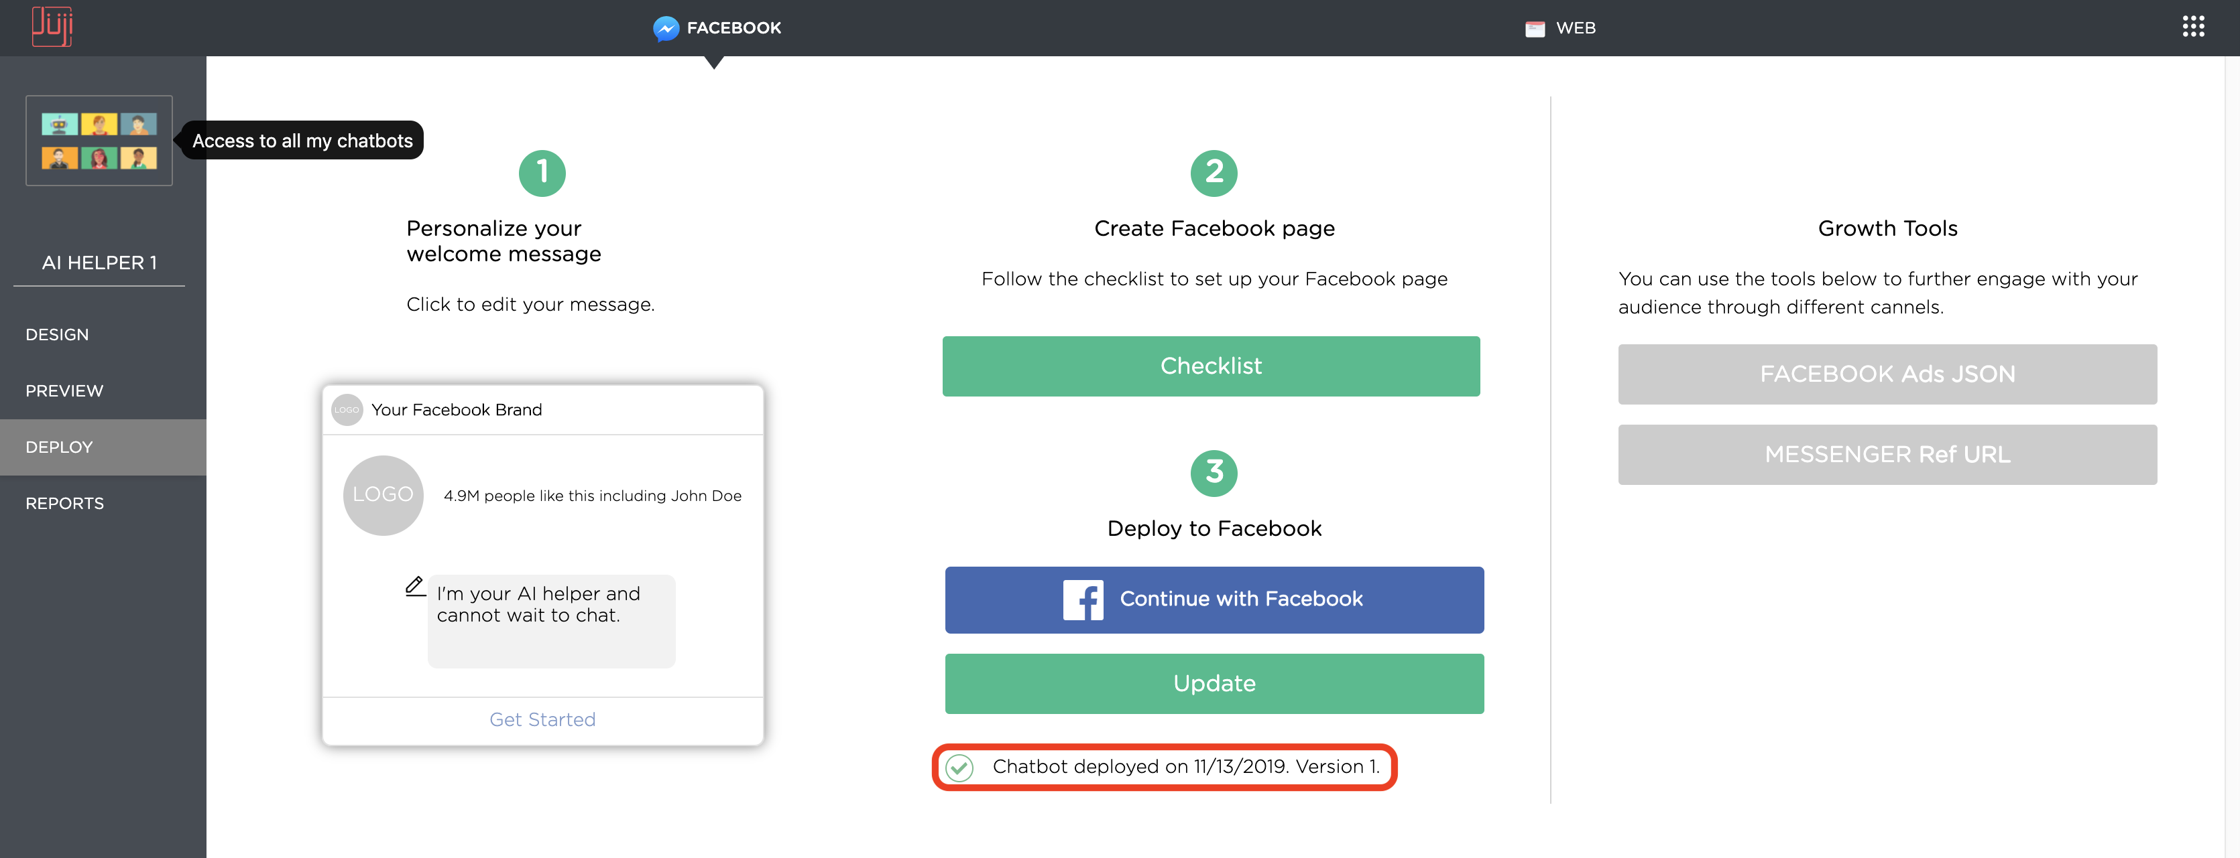Click the DEPLOY menu item
Viewport: 2240px width, 858px height.
58,445
